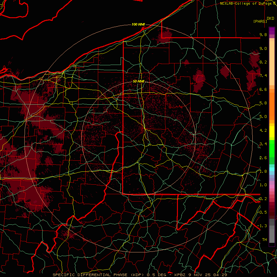Click the DKD legend title text
277x277 pixels.
(x=271, y=18)
